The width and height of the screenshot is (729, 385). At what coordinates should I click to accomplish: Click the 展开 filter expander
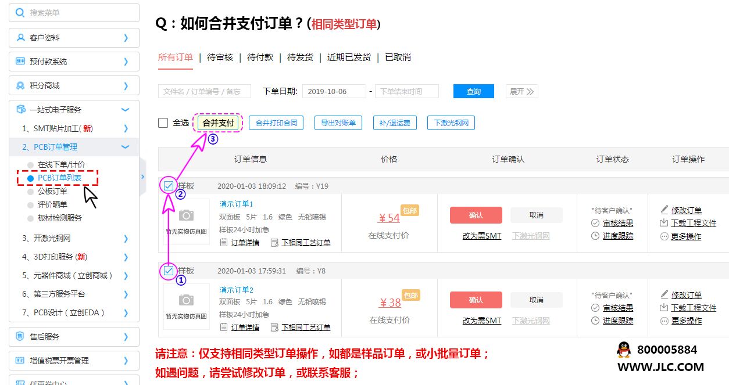pos(523,91)
